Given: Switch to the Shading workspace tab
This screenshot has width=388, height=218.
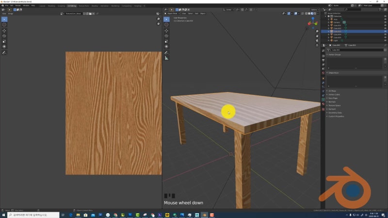Looking at the screenshot, I should (95, 6).
